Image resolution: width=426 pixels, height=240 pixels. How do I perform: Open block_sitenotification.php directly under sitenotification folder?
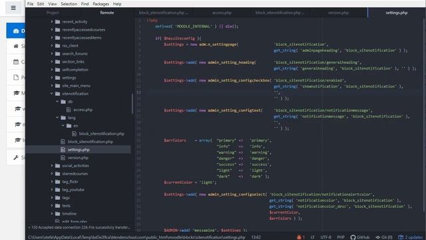click(90, 142)
